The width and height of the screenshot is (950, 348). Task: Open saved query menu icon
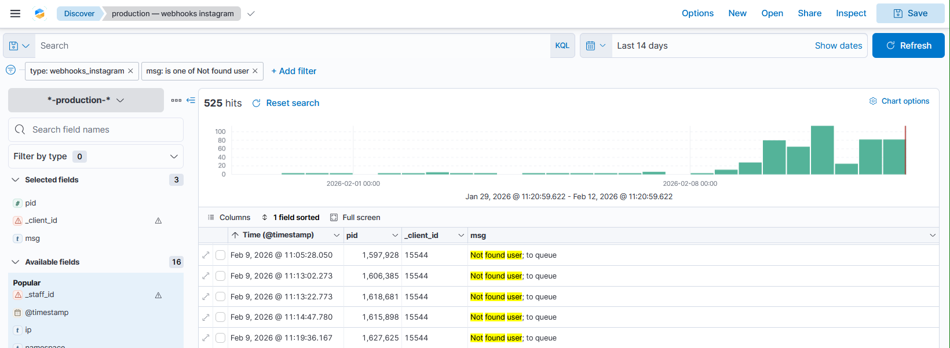point(19,46)
